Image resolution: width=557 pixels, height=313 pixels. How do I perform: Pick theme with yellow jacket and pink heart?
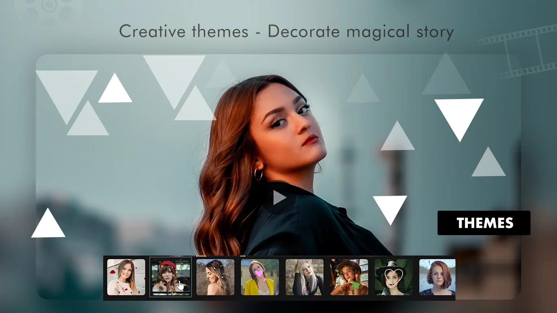260,277
